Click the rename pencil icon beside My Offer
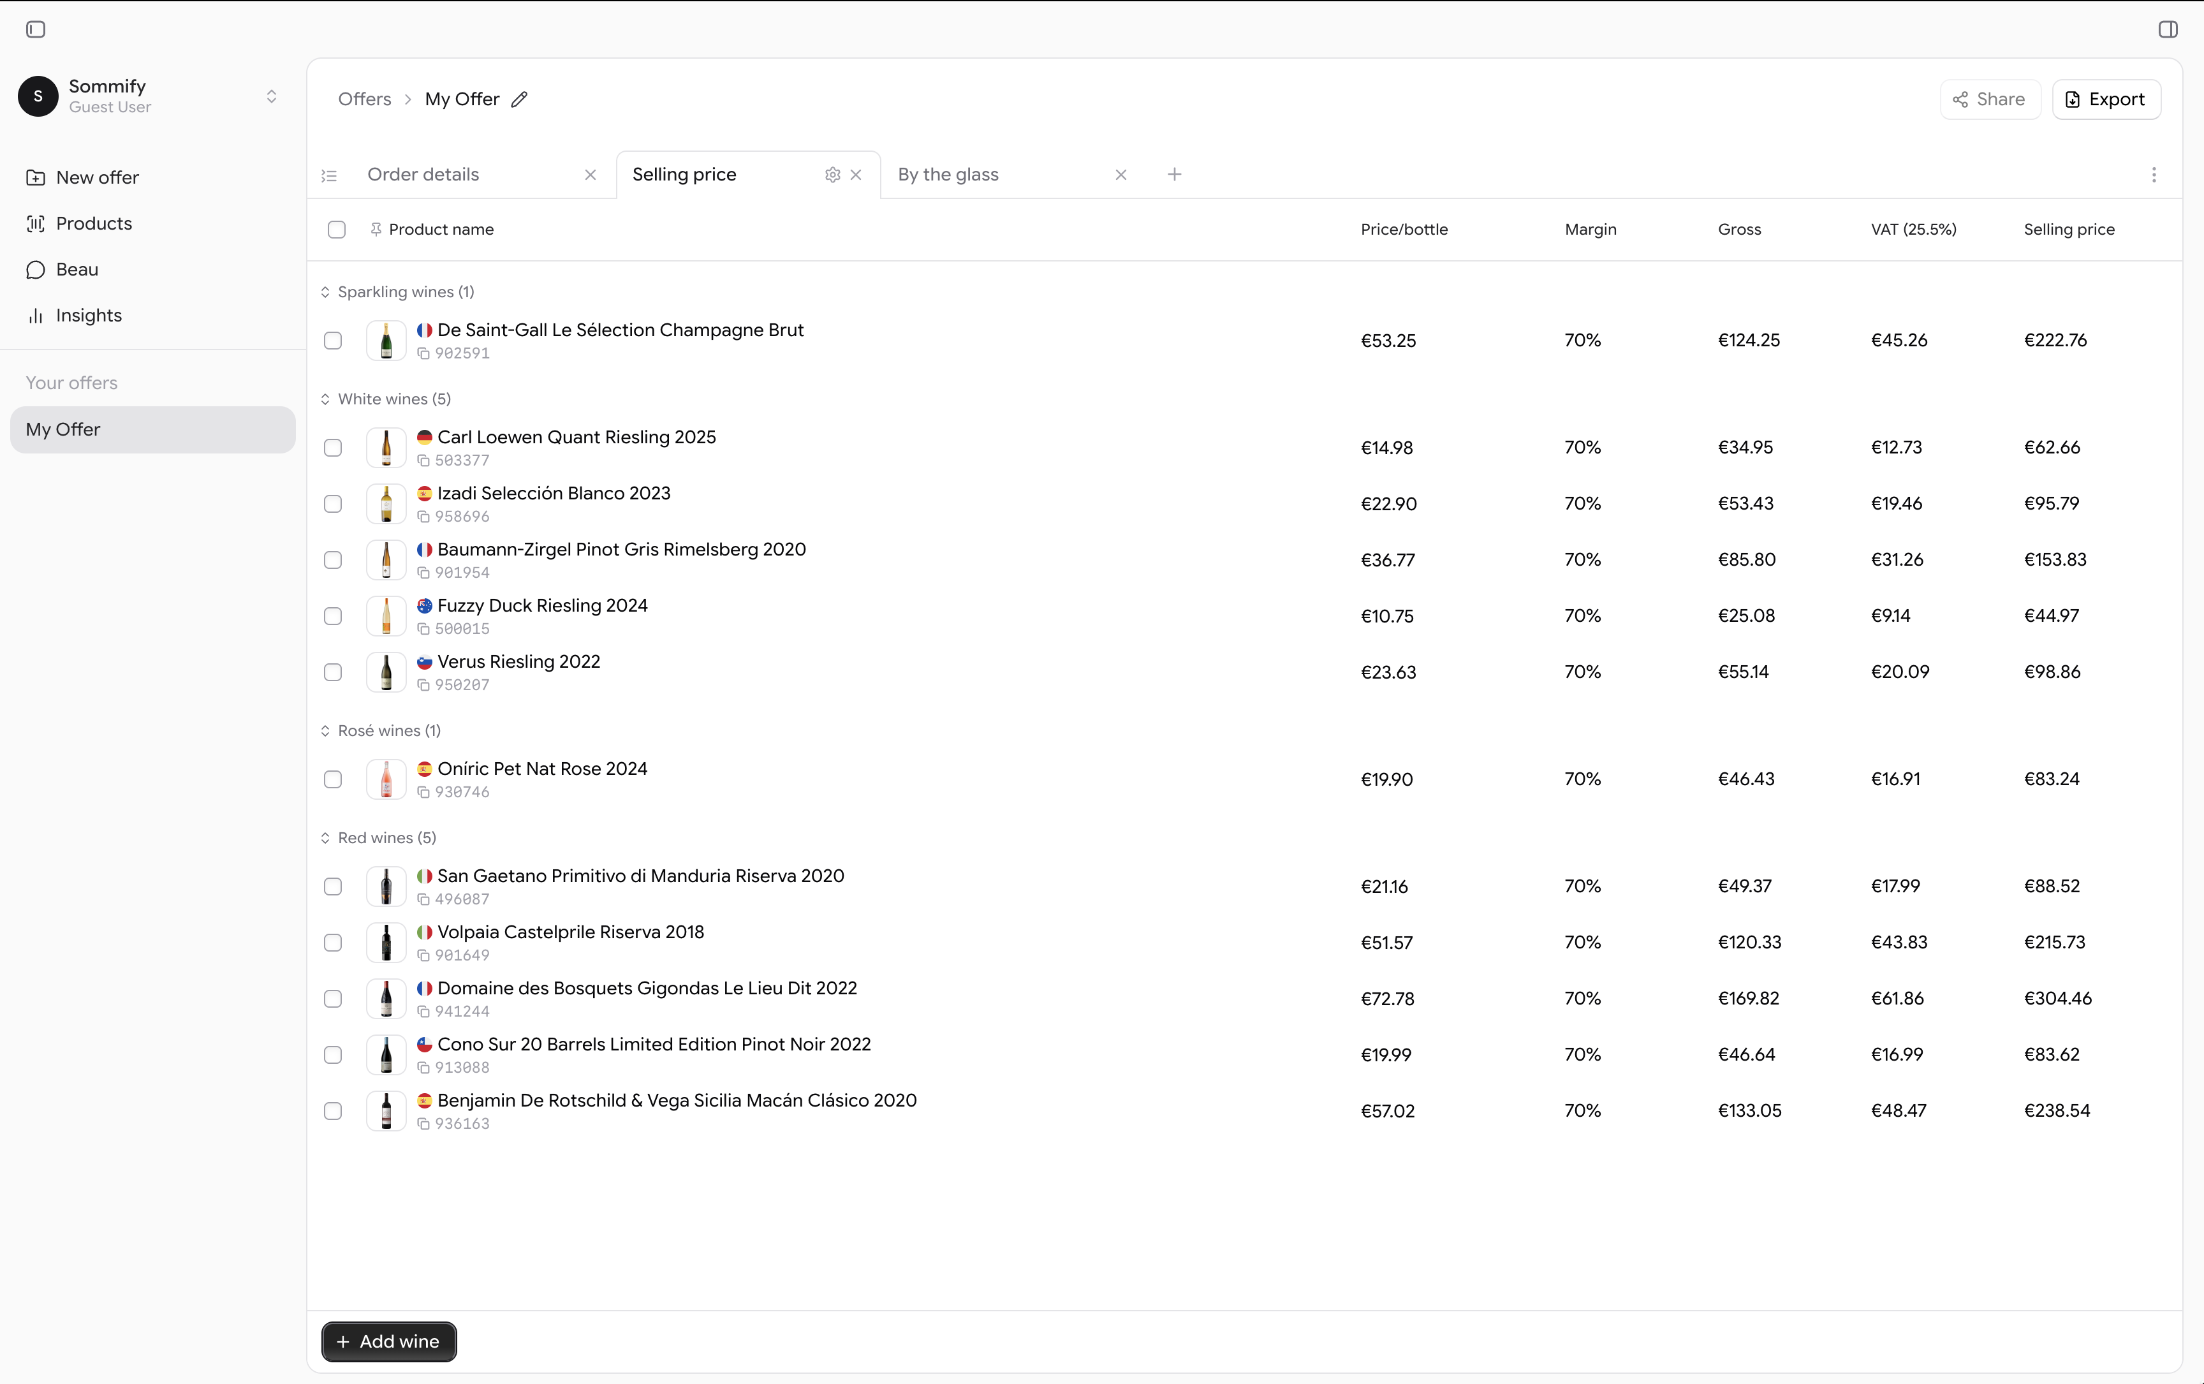Viewport: 2204px width, 1384px height. pyautogui.click(x=519, y=99)
